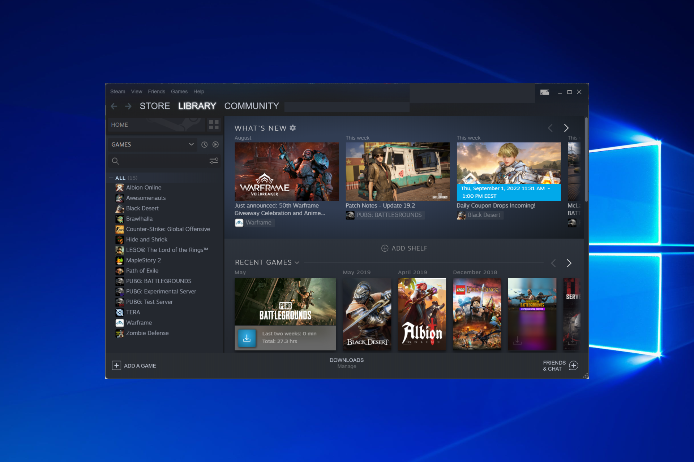
Task: Click the Add Shelf plus icon
Action: click(385, 248)
